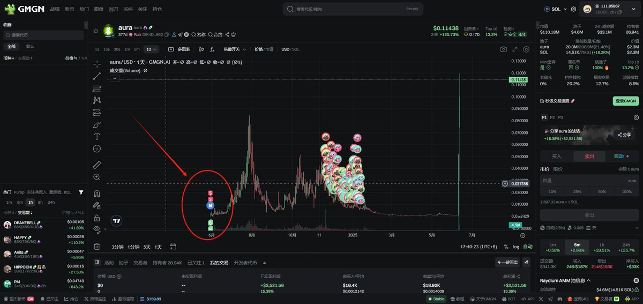
Task: Click the 一键买卖 quick trade button
Action: (508, 262)
